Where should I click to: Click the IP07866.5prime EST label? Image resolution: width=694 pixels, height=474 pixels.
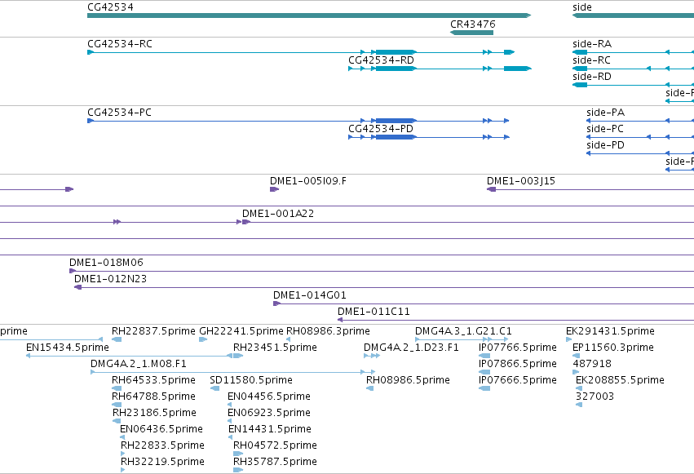point(517,364)
